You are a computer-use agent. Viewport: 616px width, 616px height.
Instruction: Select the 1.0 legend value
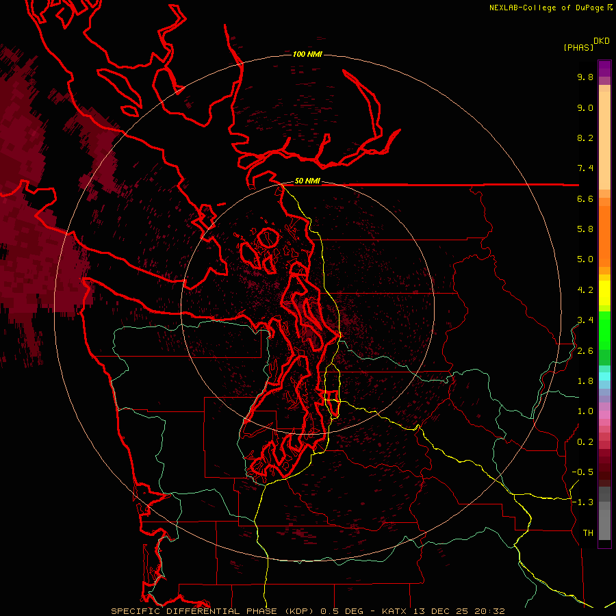point(585,411)
